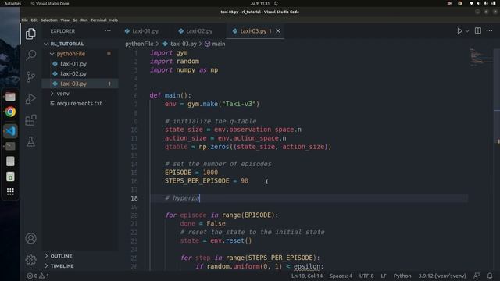The image size is (500, 281).
Task: Change end of line sequence LF
Action: pos(384,276)
